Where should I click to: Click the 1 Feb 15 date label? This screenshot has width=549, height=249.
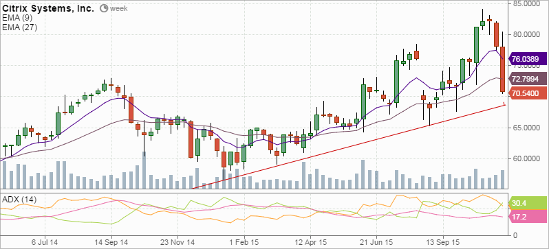pos(244,241)
